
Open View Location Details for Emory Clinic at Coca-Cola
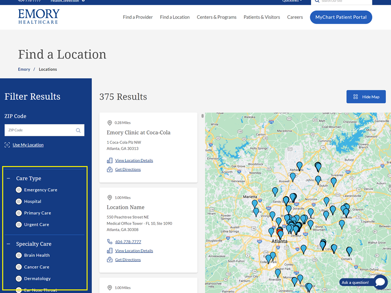(134, 161)
